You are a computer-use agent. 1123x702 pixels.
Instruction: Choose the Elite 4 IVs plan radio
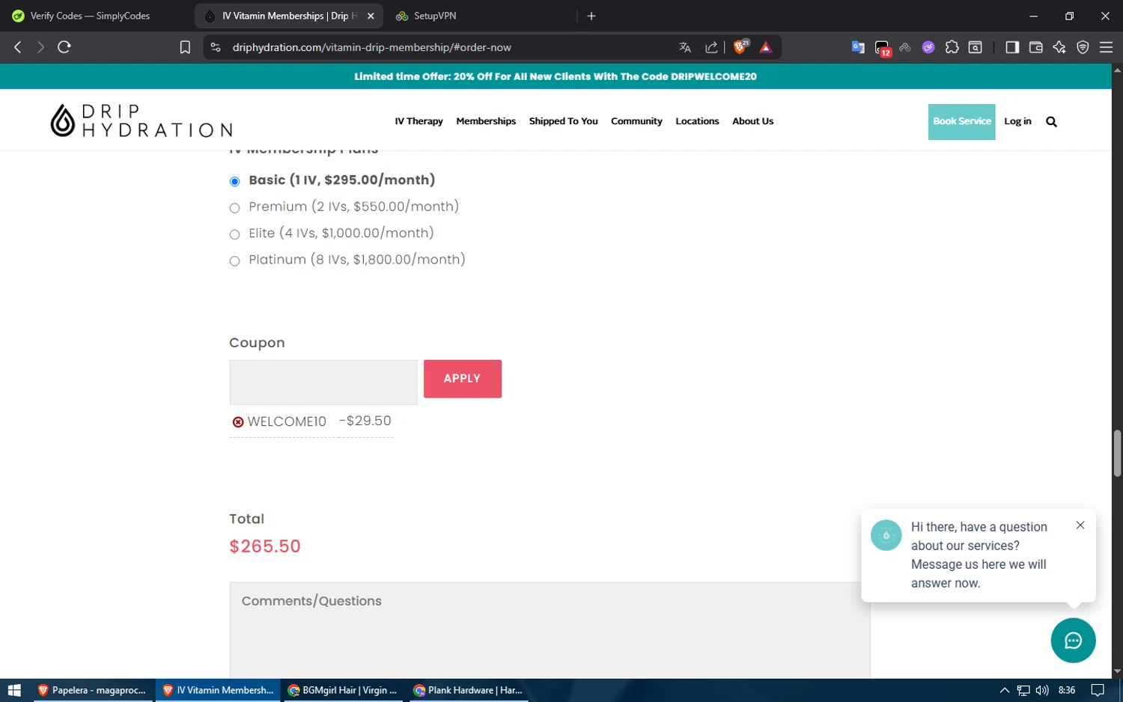pyautogui.click(x=234, y=234)
